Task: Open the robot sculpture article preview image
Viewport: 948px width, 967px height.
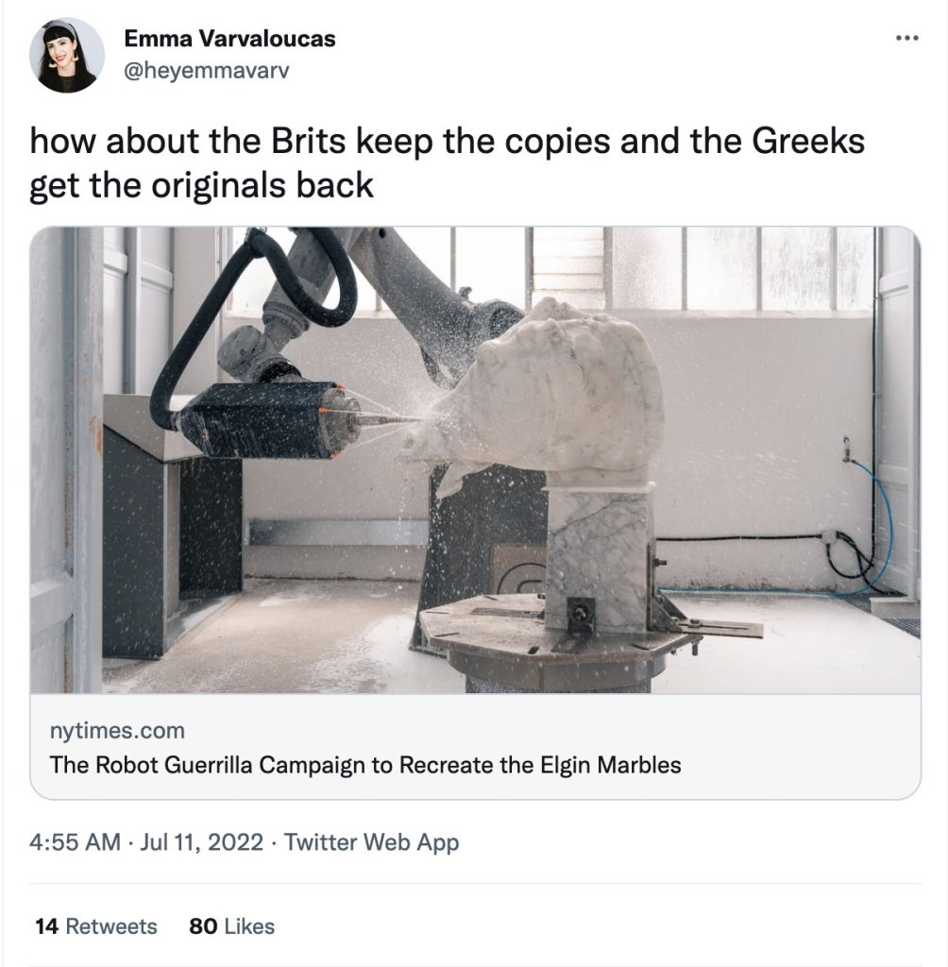Action: (x=475, y=460)
